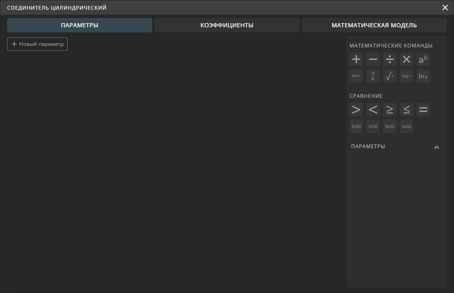Insert the open interval (a,b)
The width and height of the screenshot is (454, 293).
373,126
